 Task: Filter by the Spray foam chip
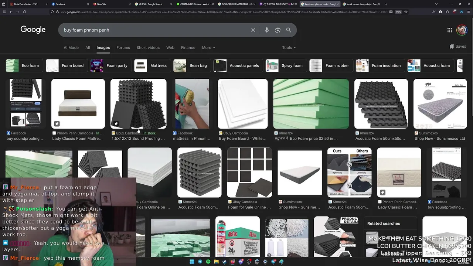pos(286,66)
